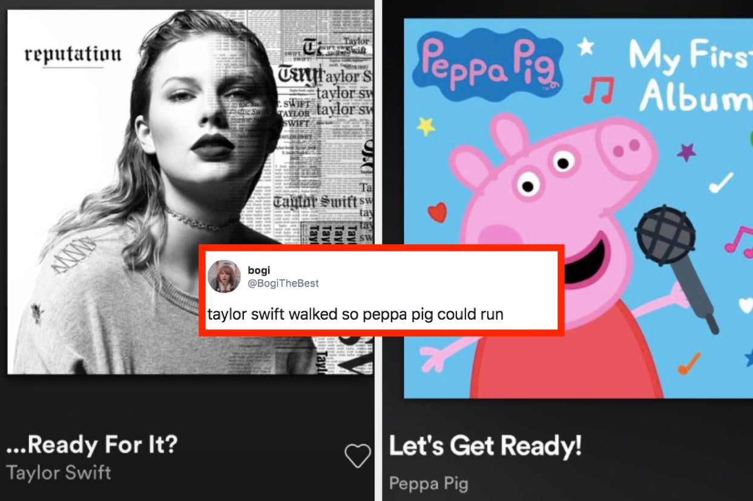Screen dimensions: 753x501
Task: Click the "My First Album" text
Action: pyautogui.click(x=691, y=76)
